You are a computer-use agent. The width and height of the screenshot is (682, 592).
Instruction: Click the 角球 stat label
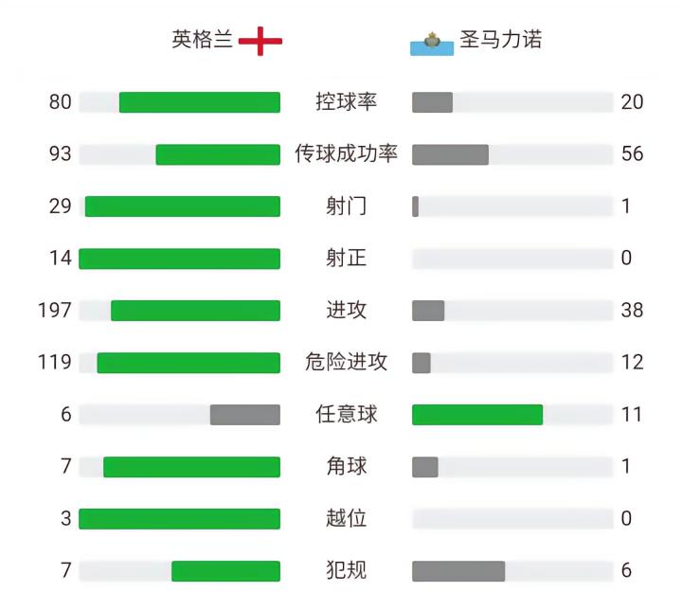click(346, 467)
